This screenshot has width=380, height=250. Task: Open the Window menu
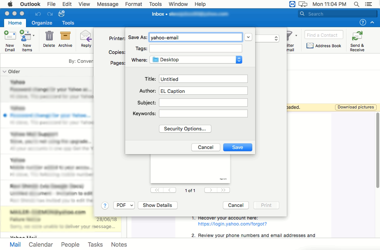[x=178, y=4]
